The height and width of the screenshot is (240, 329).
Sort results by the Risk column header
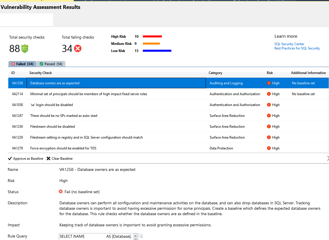tap(270, 73)
